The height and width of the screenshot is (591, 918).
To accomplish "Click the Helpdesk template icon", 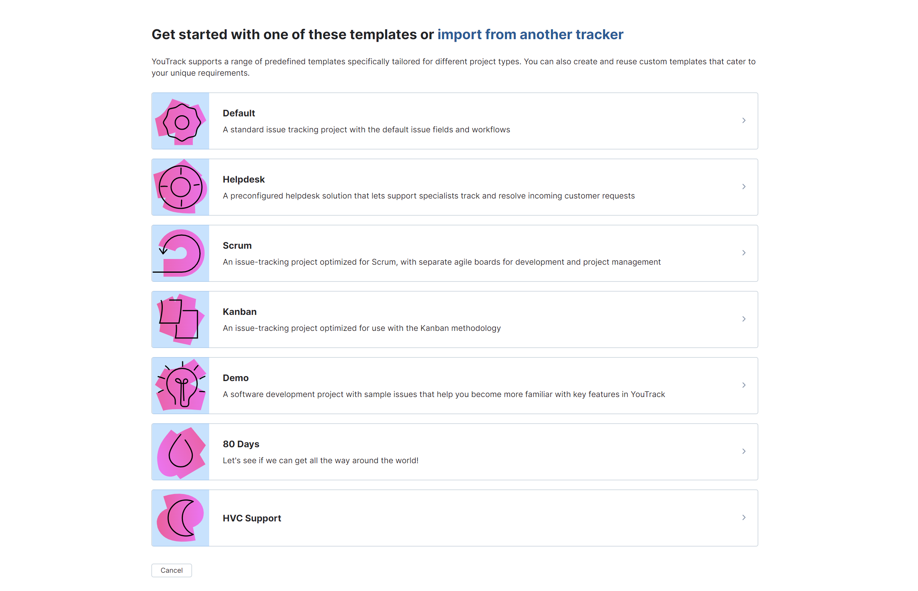I will tap(180, 187).
